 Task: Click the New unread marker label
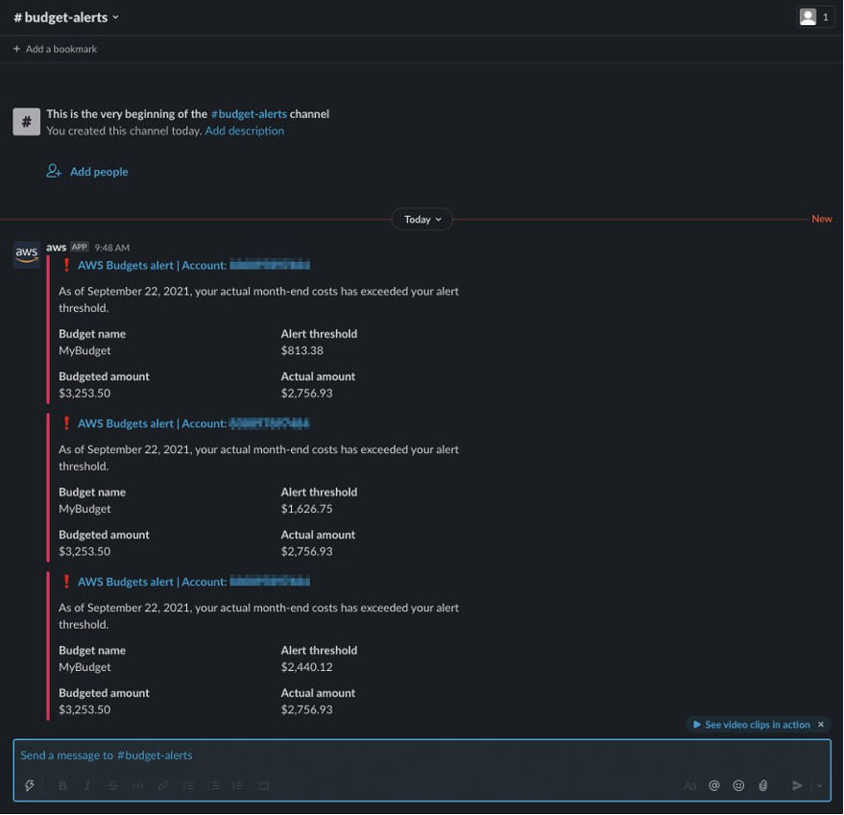pyautogui.click(x=821, y=219)
